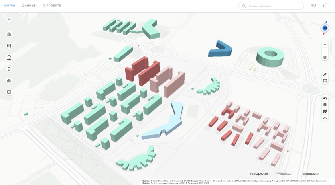The height and width of the screenshot is (185, 335).
Task: Open the basemap selector icon
Action: [325, 111]
